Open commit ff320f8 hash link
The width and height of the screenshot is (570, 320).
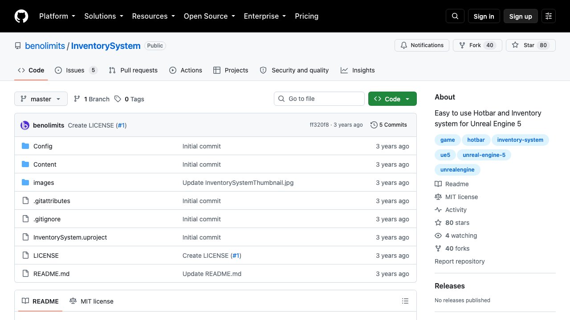[x=319, y=125]
